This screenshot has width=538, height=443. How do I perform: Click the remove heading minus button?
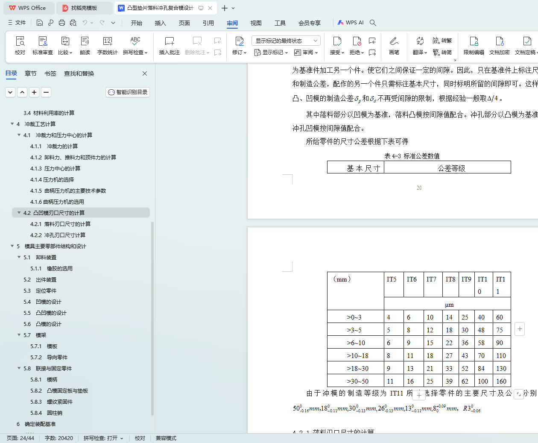(46, 92)
